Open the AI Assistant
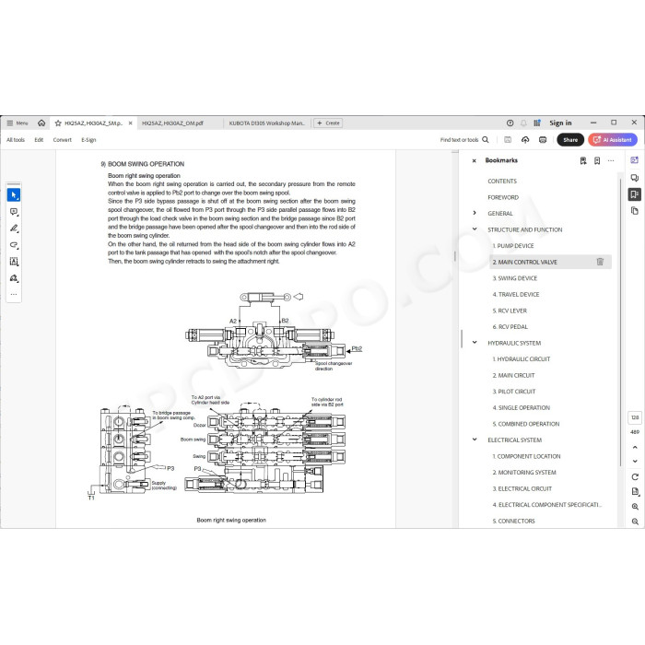645x645 pixels. (613, 140)
